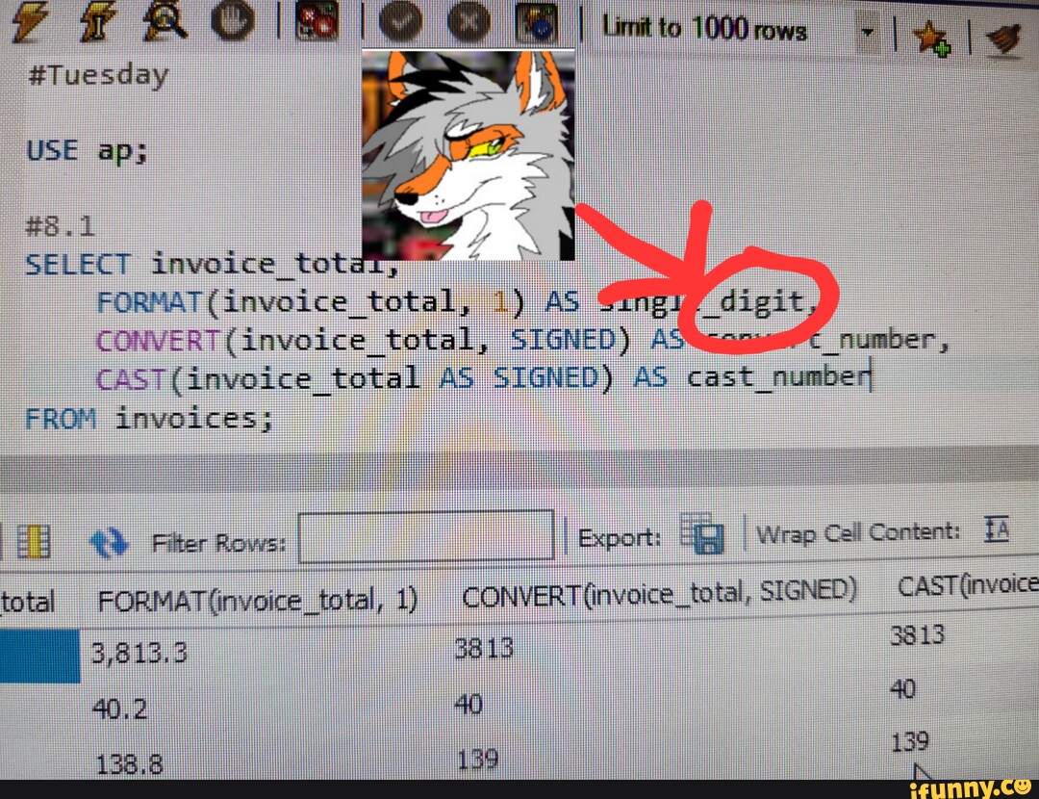The image size is (1039, 799).
Task: Select the Result Grid view icon
Action: [x=36, y=540]
